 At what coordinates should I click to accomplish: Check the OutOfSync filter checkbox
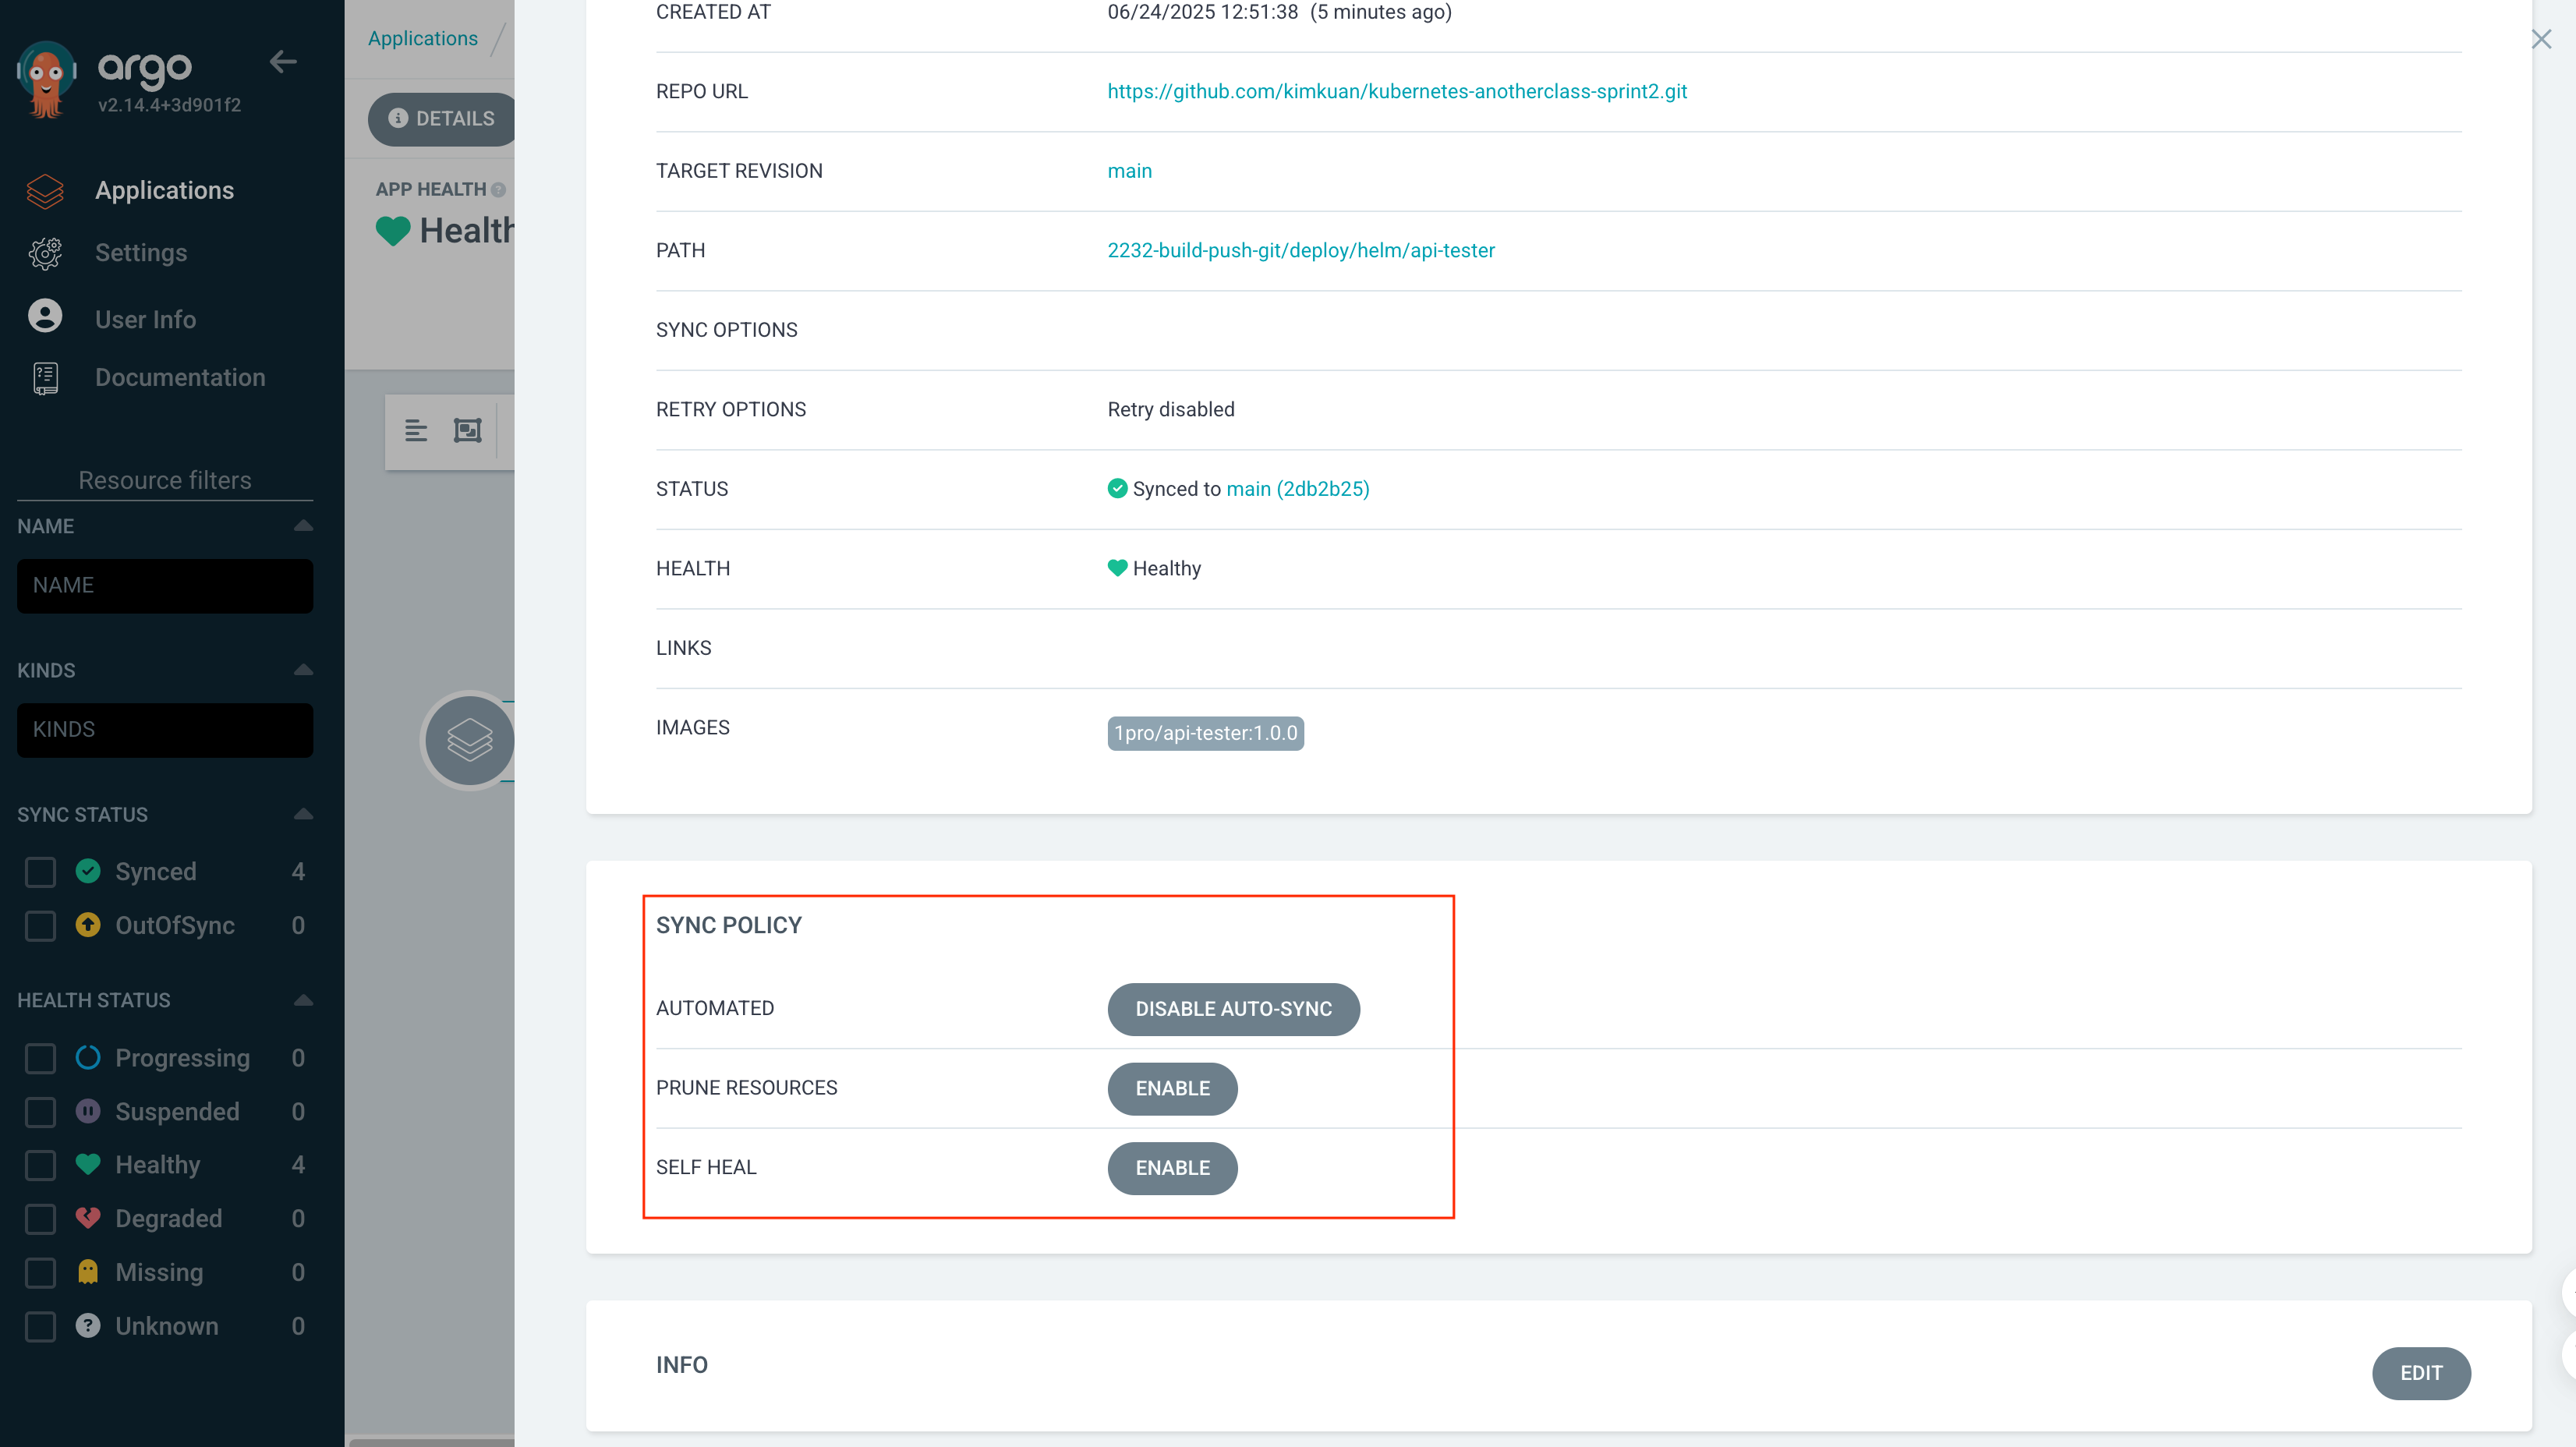tap(40, 926)
